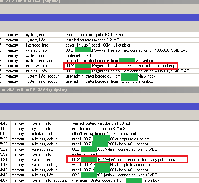Click the last 'connected, wants WDS' entry
The width and height of the screenshot is (199, 183).
99,175
